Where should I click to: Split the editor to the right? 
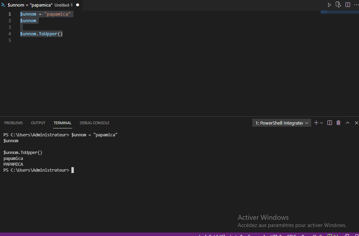pyautogui.click(x=347, y=4)
